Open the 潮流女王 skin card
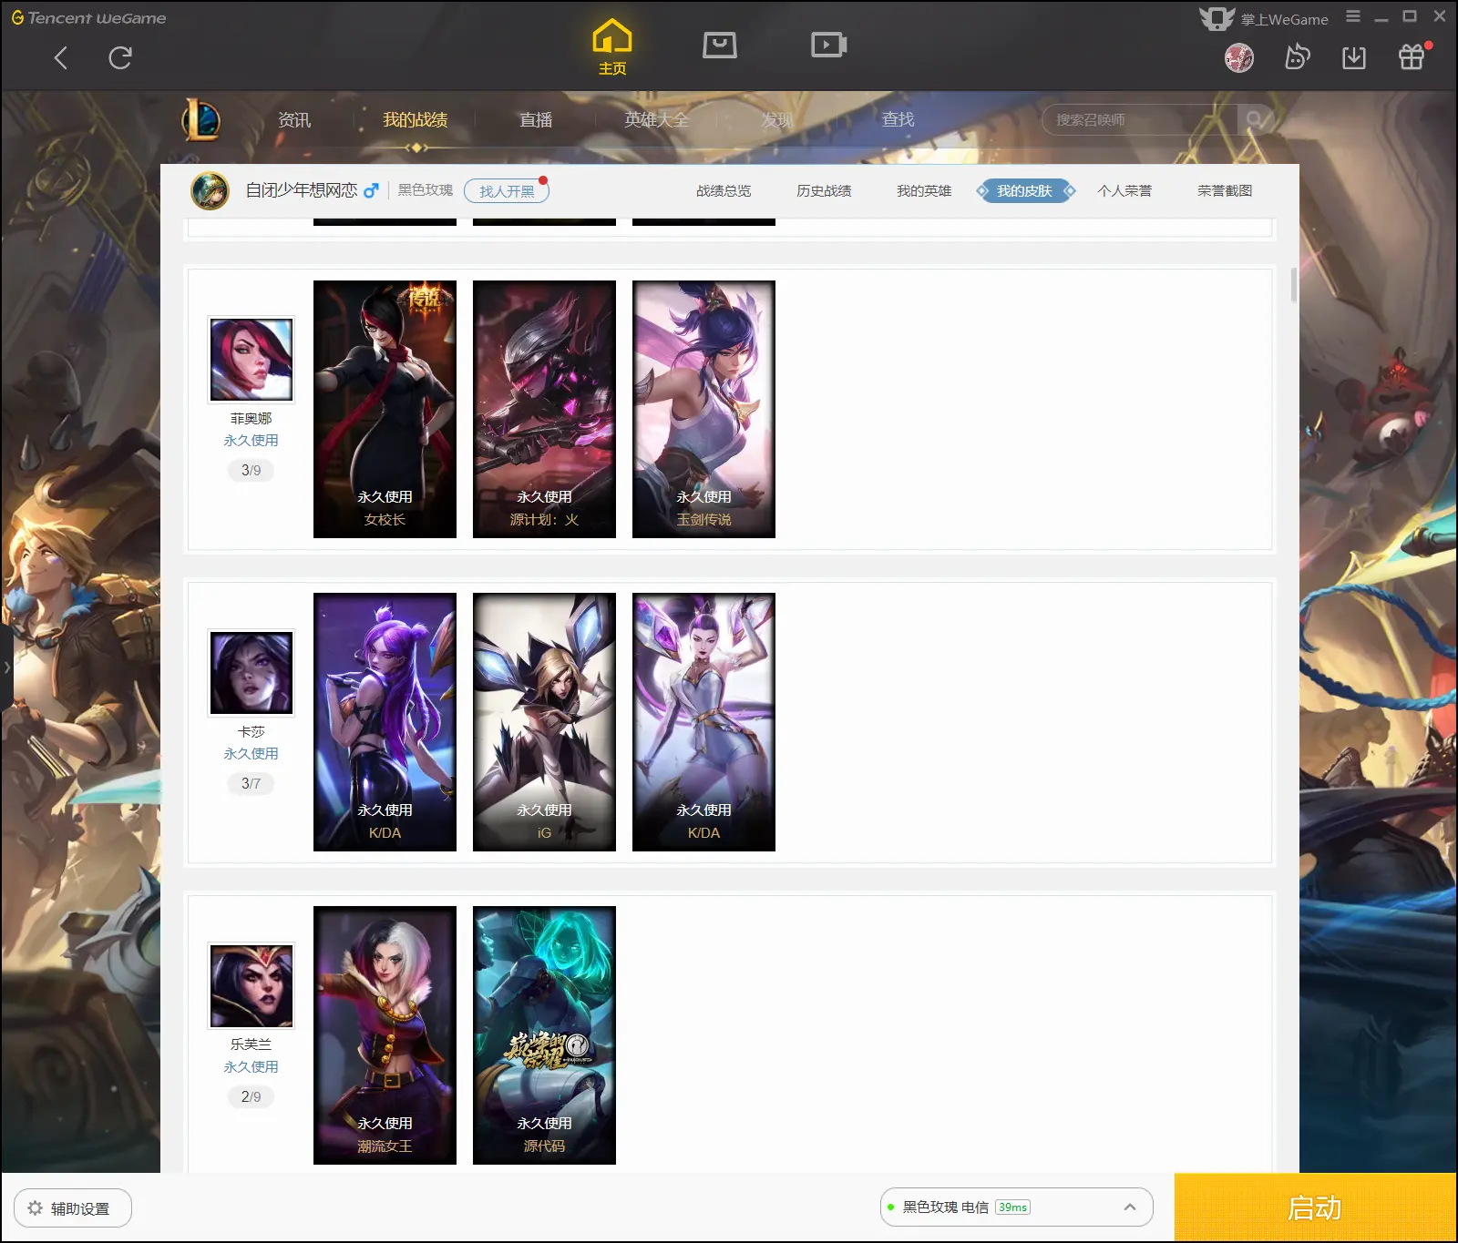 point(385,1035)
